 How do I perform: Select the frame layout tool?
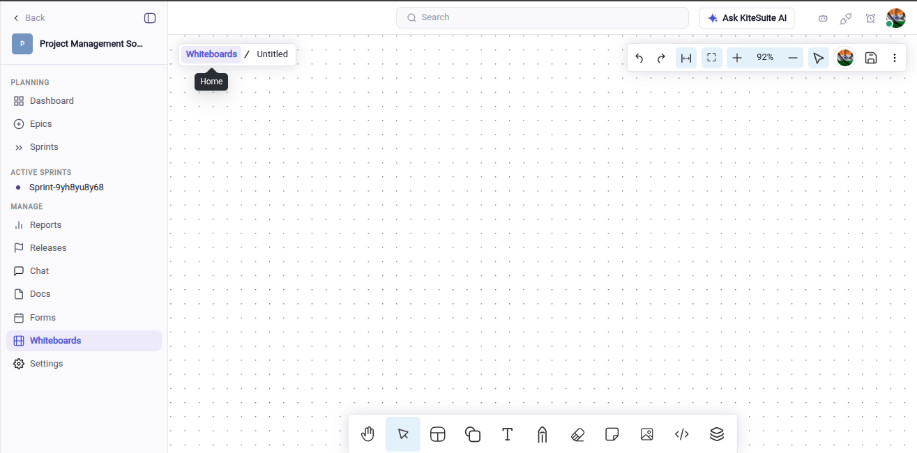pos(438,434)
